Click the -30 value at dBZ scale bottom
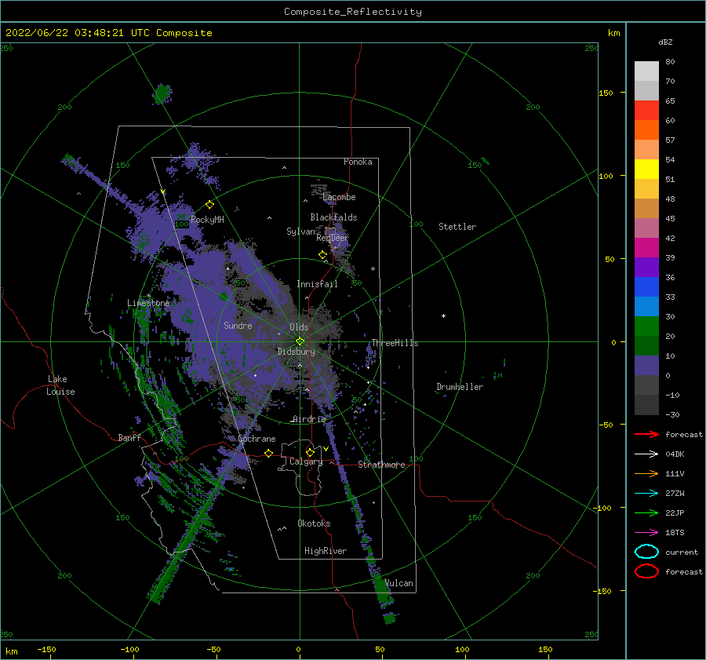This screenshot has width=706, height=660. click(x=672, y=414)
